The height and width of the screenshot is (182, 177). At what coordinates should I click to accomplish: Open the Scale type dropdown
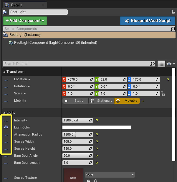coord(25,93)
